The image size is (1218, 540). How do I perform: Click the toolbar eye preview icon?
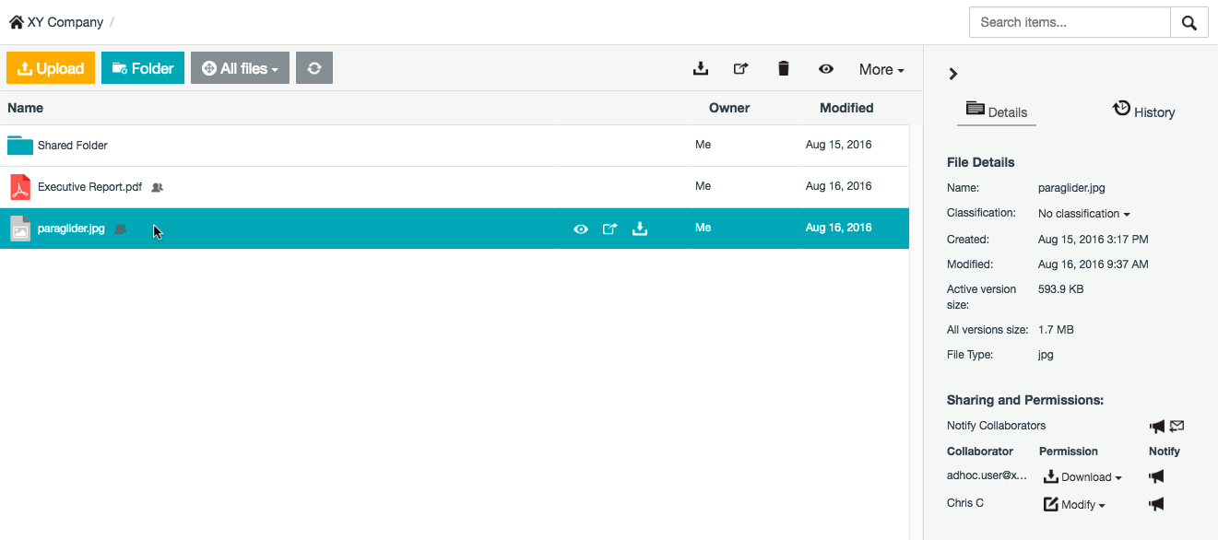tap(826, 69)
